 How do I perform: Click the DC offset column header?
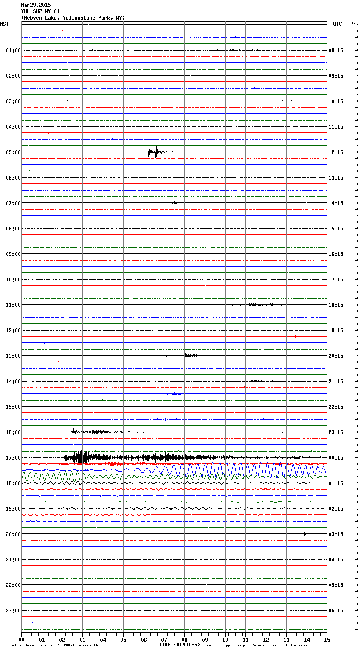(x=353, y=23)
